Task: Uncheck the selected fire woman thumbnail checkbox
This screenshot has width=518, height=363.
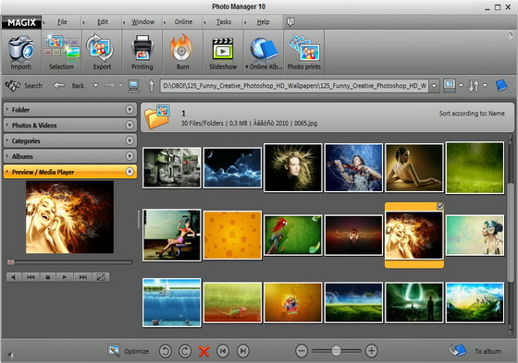Action: (440, 207)
